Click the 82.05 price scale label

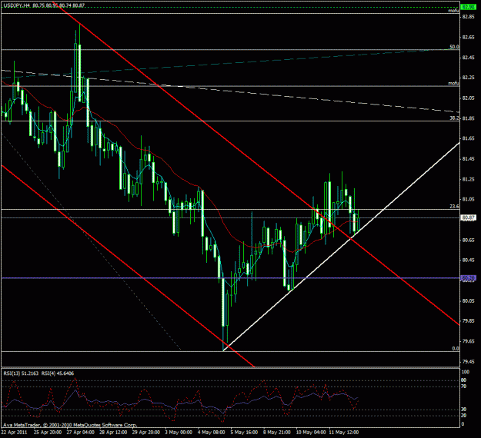click(x=468, y=98)
